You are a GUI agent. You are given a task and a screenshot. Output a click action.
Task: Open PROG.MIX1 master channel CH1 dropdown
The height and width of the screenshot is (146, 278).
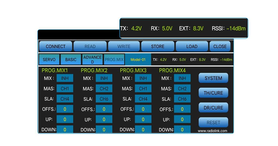[x=65, y=89]
